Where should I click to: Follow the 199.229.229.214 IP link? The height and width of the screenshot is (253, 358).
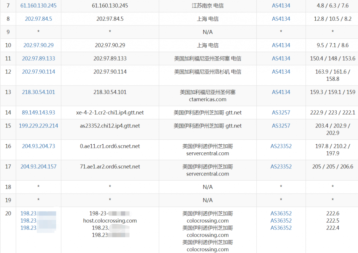coord(38,125)
